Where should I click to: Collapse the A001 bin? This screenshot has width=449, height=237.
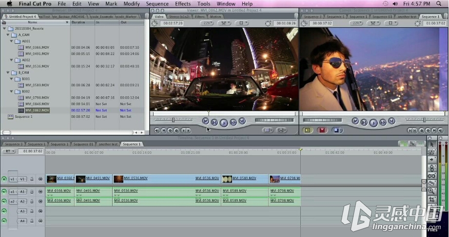pos(11,41)
